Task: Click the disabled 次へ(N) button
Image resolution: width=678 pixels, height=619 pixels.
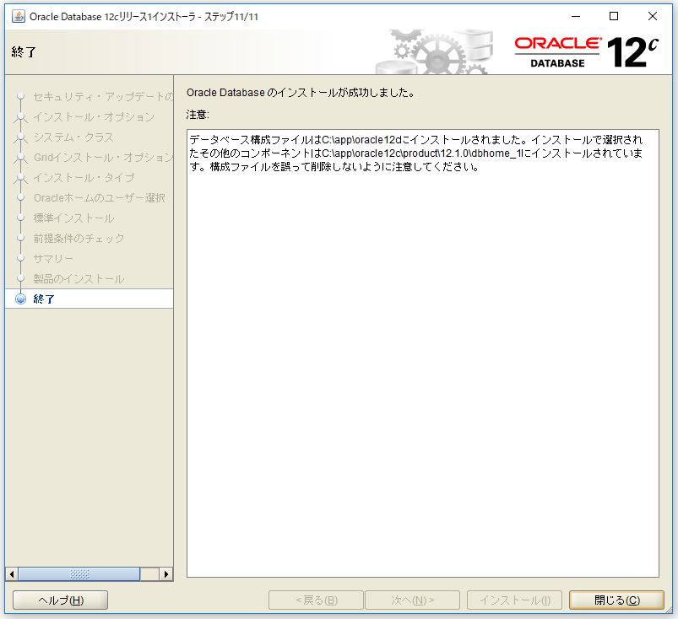Action: [413, 600]
